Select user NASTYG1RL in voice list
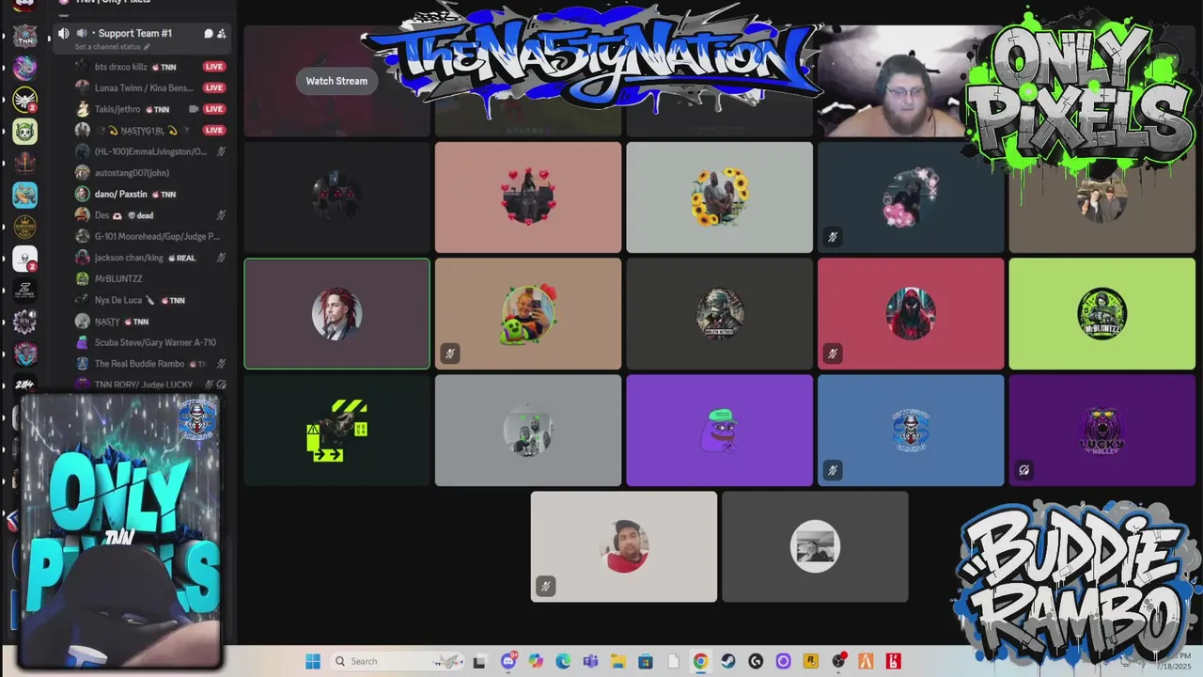This screenshot has height=677, width=1203. click(150, 130)
